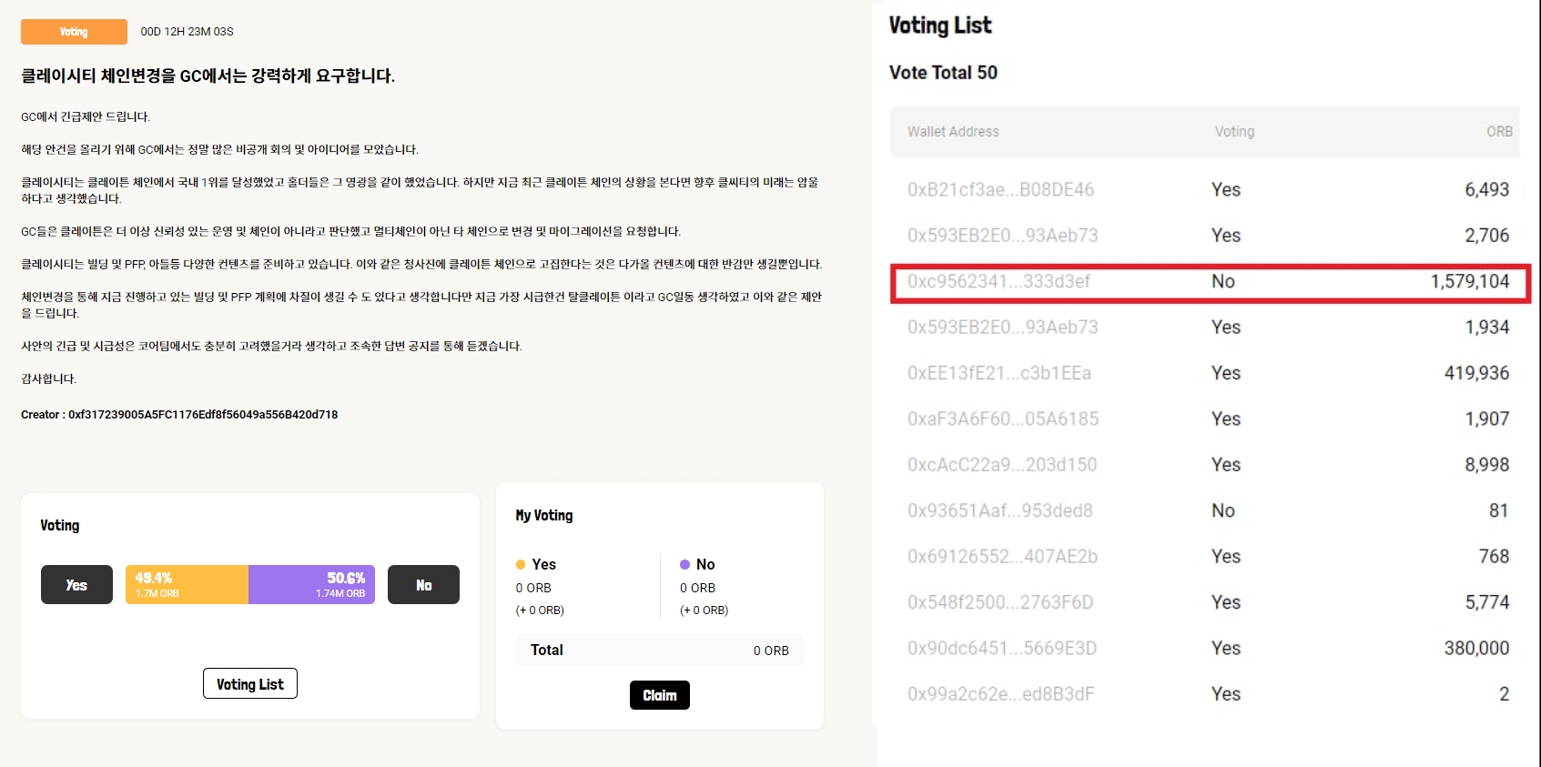This screenshot has height=767, width=1541.
Task: Click wallet 0x90dc6451...5669E3D address
Action: 1001,649
